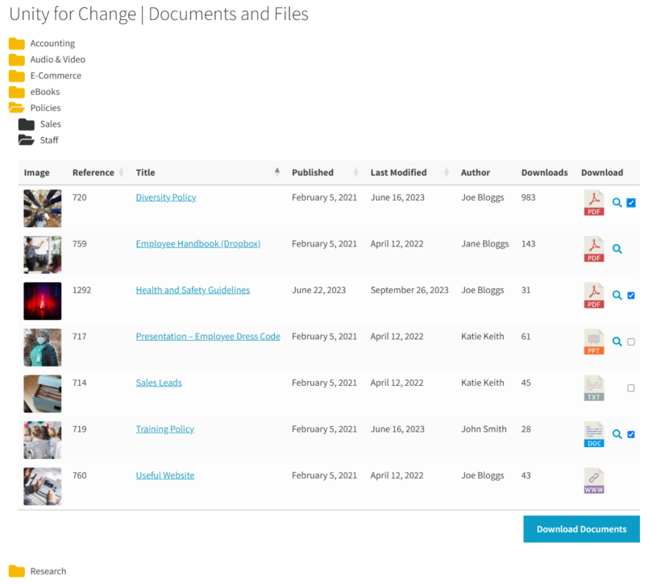The height and width of the screenshot is (584, 661).
Task: Click the preview magnifier for Employee Handbook
Action: pos(617,250)
